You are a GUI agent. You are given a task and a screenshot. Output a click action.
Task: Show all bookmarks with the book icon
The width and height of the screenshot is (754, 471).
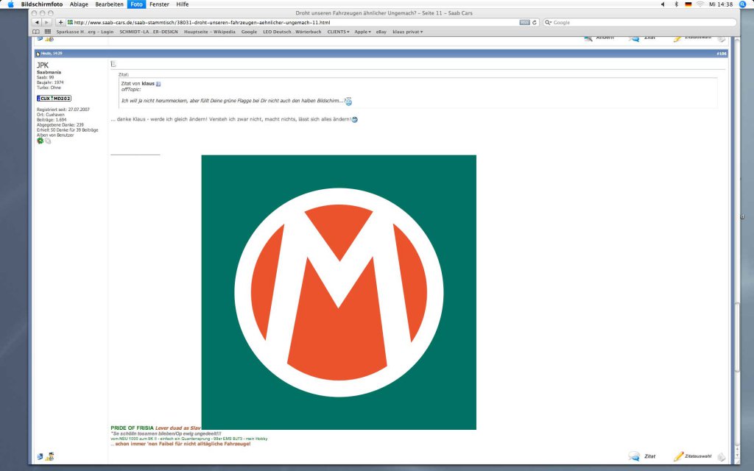(x=36, y=32)
